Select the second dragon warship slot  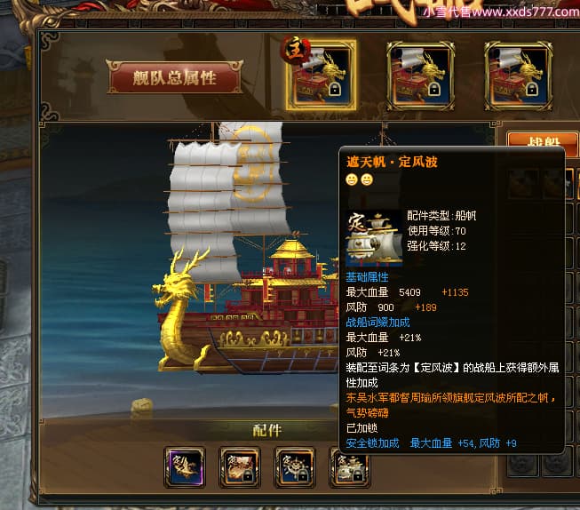[421, 76]
